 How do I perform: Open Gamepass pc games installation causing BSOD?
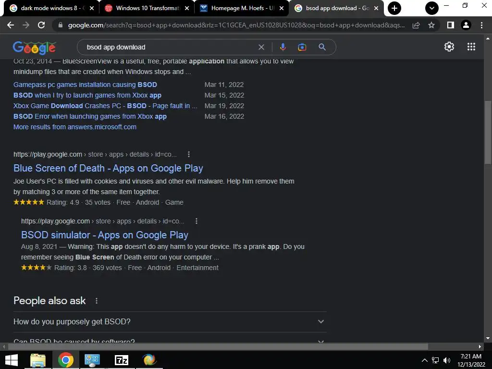point(85,85)
